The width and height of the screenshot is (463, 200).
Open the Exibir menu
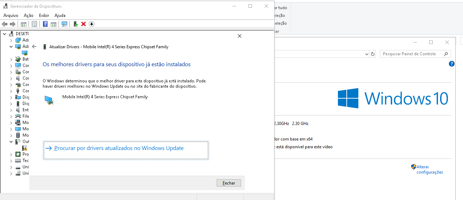44,15
